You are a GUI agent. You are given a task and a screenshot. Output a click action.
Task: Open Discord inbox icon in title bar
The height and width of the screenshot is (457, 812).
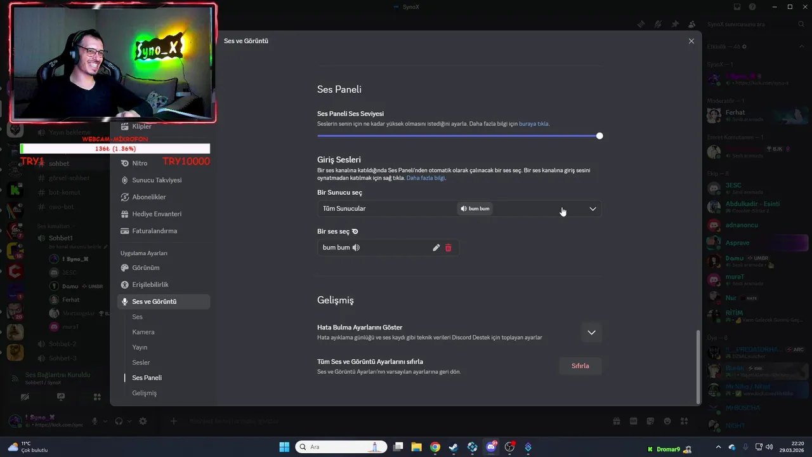coord(737,7)
